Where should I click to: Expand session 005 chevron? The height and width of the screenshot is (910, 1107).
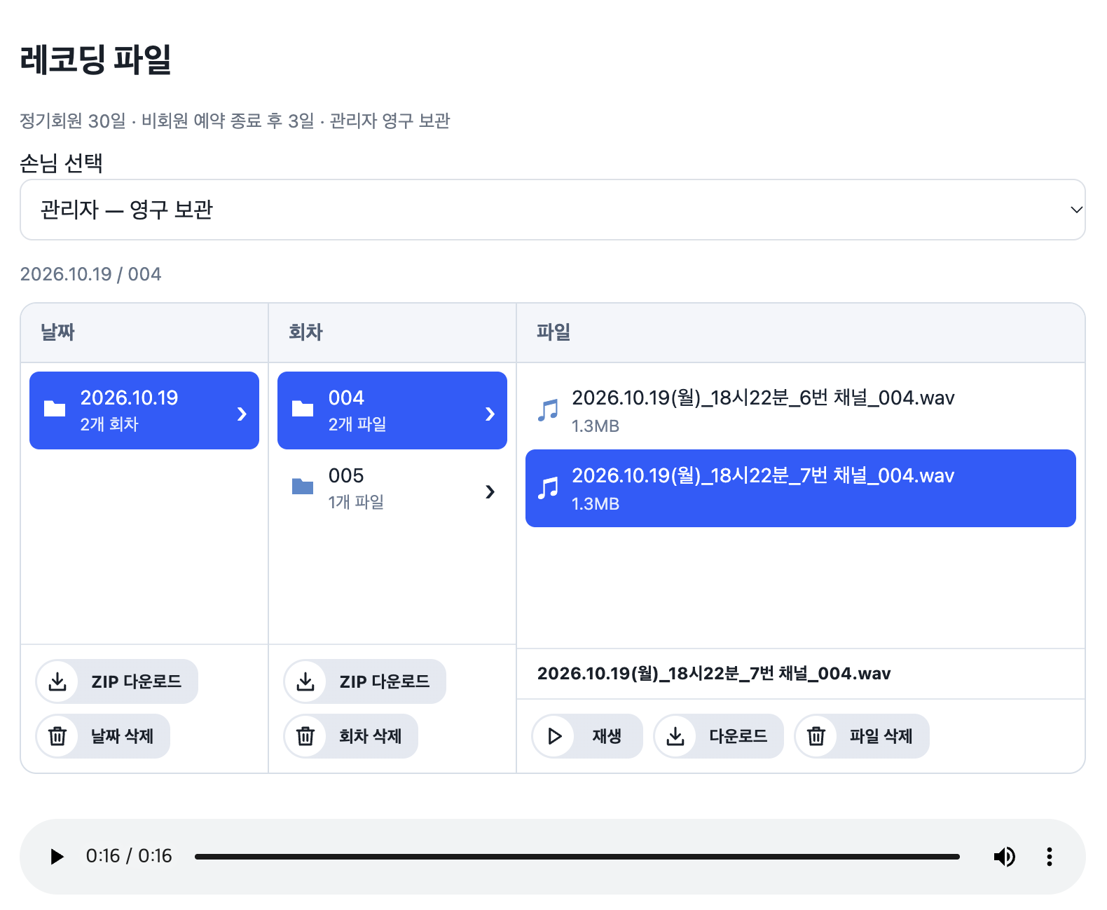(x=490, y=491)
